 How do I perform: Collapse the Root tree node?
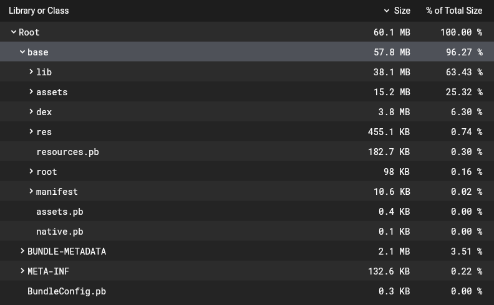pos(14,32)
